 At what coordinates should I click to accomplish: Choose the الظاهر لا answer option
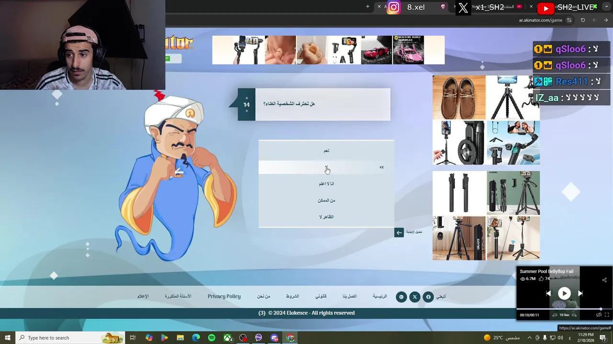(326, 217)
